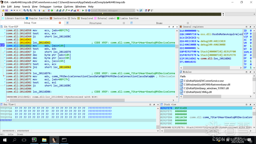This screenshot has width=256, height=144.
Task: Click the Save icon in the toolbar
Action: point(6,10)
